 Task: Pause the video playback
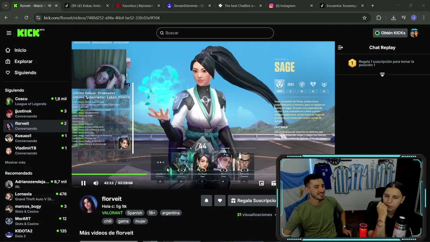(83, 183)
